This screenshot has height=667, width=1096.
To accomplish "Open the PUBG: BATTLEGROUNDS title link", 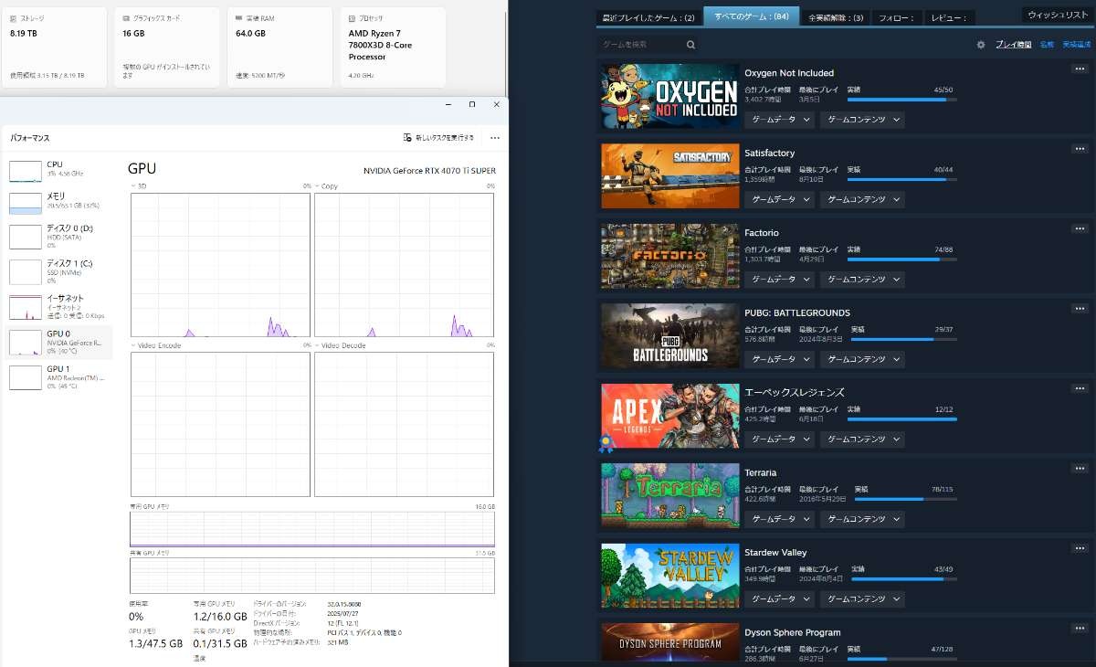I will tap(797, 312).
